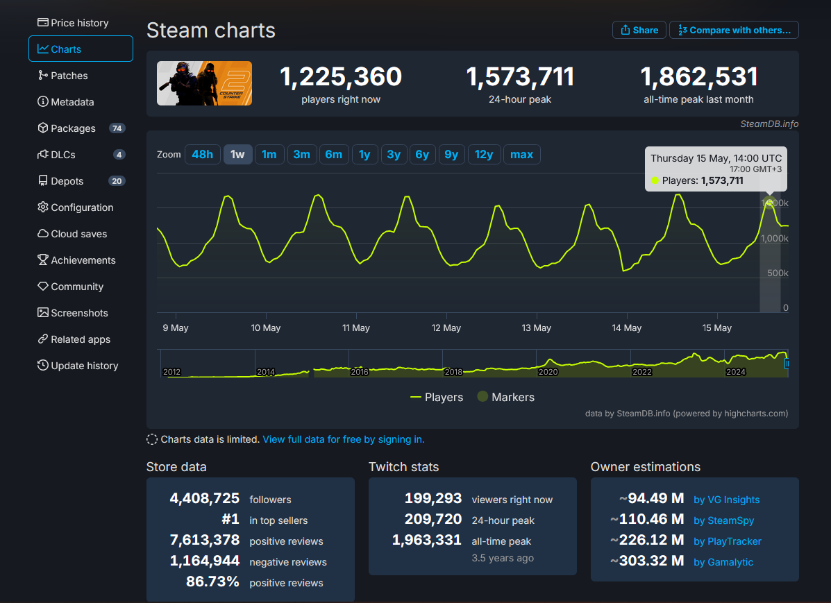Viewport: 831px width, 603px height.
Task: Choose the 3m zoom range
Action: 301,155
